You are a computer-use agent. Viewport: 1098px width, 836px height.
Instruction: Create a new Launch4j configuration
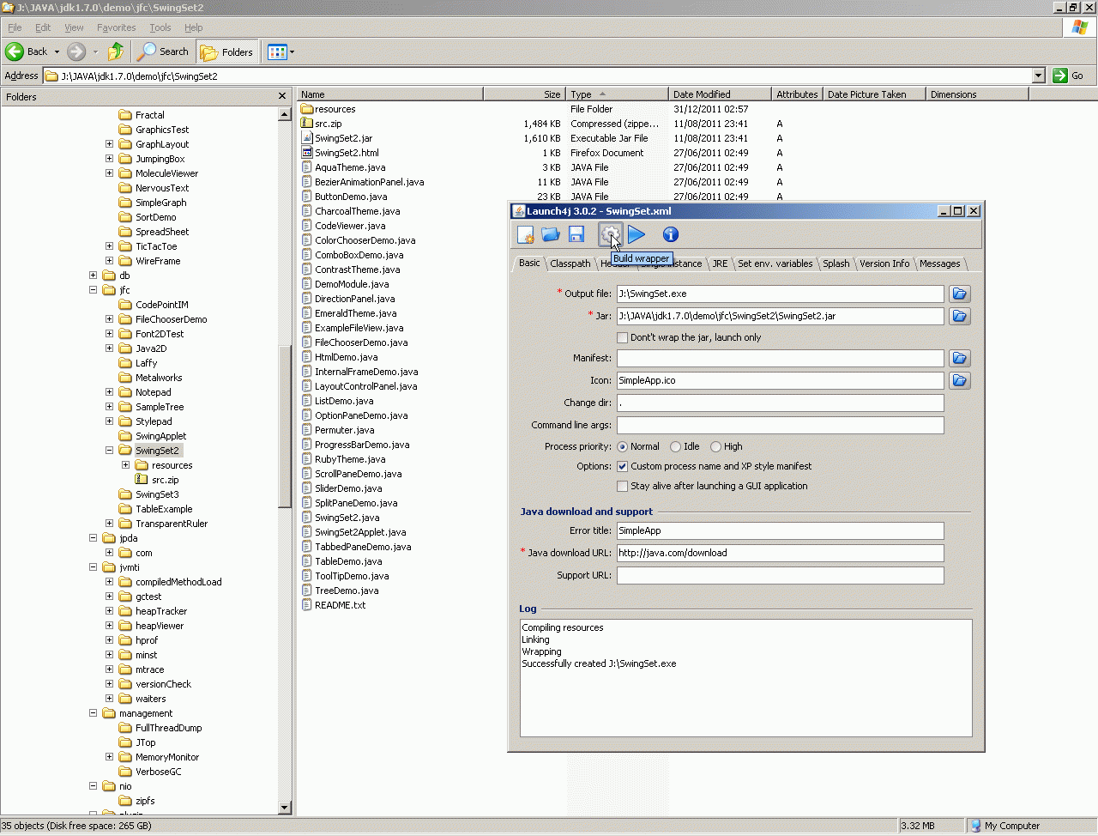[526, 234]
